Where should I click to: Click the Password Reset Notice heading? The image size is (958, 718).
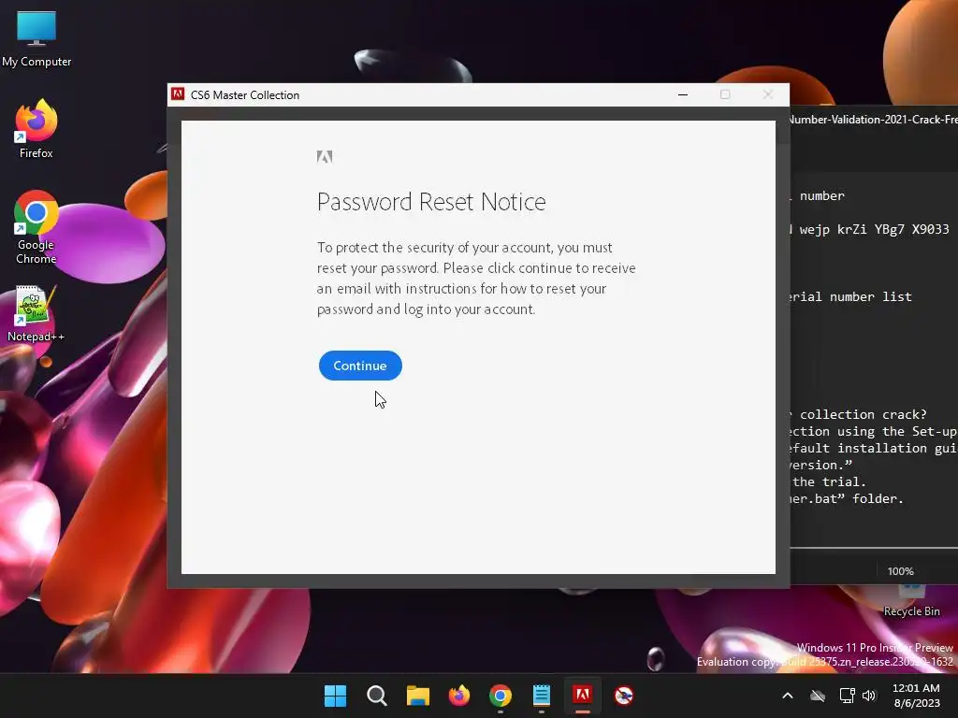431,202
